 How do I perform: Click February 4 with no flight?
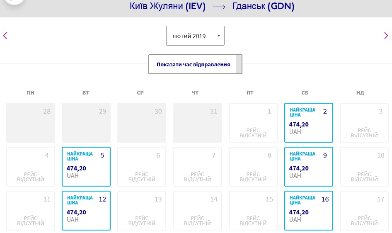click(x=31, y=167)
